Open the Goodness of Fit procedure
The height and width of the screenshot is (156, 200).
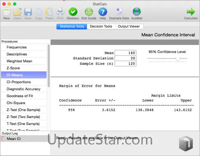click(24, 96)
